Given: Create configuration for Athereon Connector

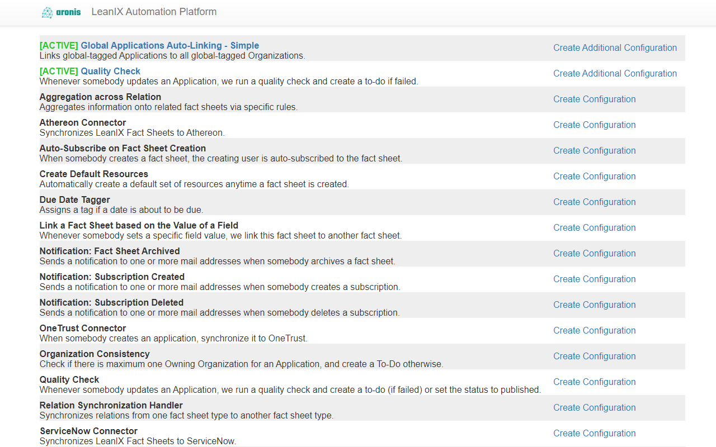Looking at the screenshot, I should pyautogui.click(x=595, y=125).
